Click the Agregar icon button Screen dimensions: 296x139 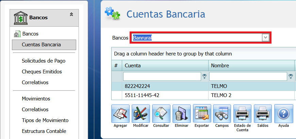click(120, 114)
